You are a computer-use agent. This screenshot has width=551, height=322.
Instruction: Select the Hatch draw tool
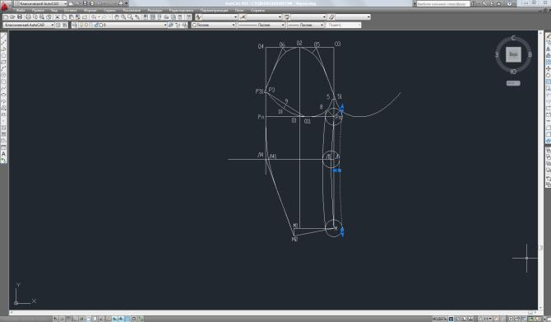tap(3, 128)
